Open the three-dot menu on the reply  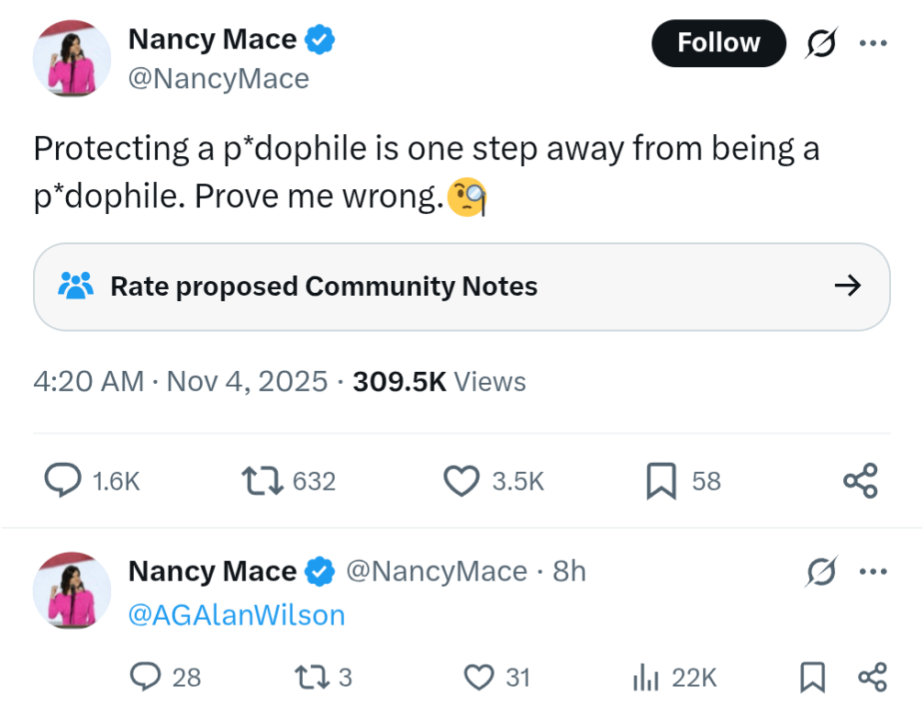point(873,571)
